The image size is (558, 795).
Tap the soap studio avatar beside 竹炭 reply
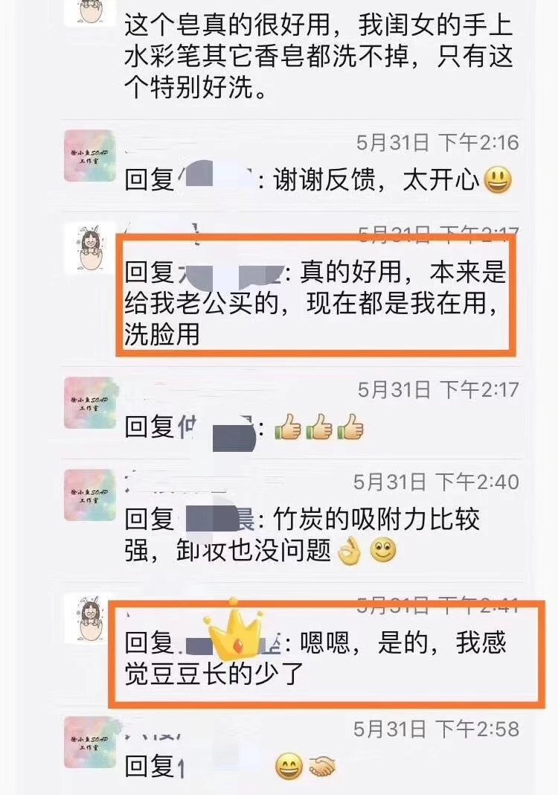point(90,495)
